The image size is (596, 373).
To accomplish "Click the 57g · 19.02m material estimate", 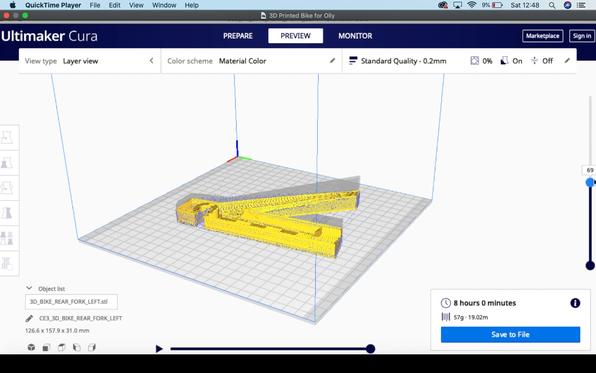I will click(471, 317).
